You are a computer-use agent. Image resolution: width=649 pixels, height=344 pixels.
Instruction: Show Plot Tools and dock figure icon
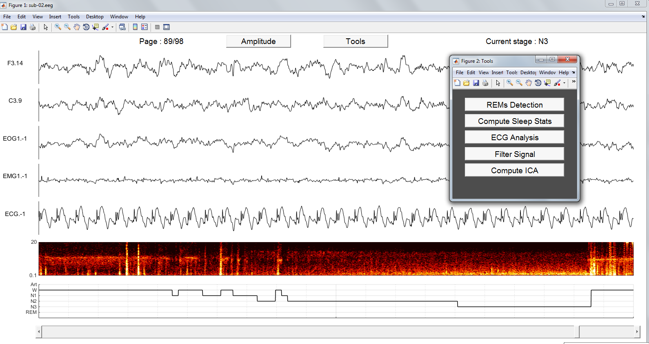point(167,27)
